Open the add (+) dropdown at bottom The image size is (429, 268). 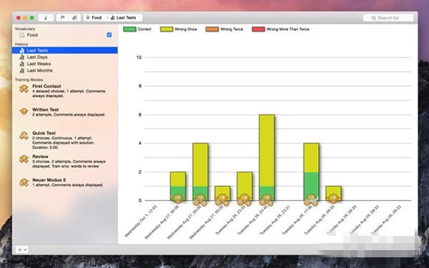[22, 249]
